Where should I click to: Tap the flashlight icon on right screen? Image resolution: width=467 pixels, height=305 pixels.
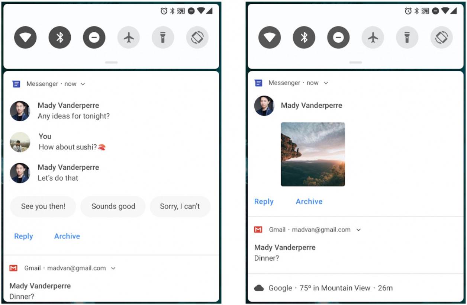[407, 38]
